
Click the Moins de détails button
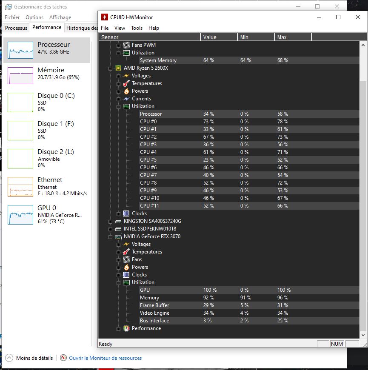pos(30,358)
